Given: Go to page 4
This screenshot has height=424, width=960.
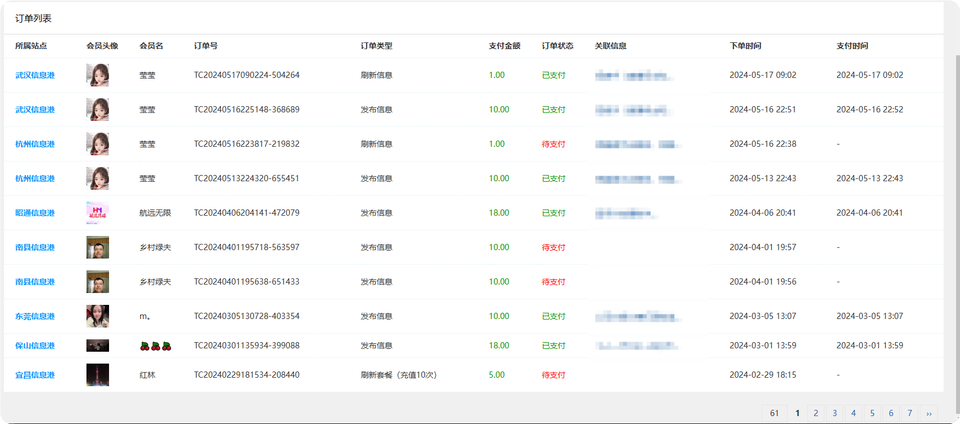Looking at the screenshot, I should click(x=853, y=413).
